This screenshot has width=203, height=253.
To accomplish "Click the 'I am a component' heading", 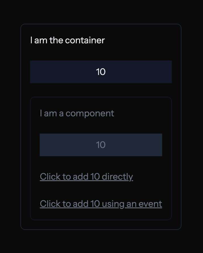I will coord(77,113).
